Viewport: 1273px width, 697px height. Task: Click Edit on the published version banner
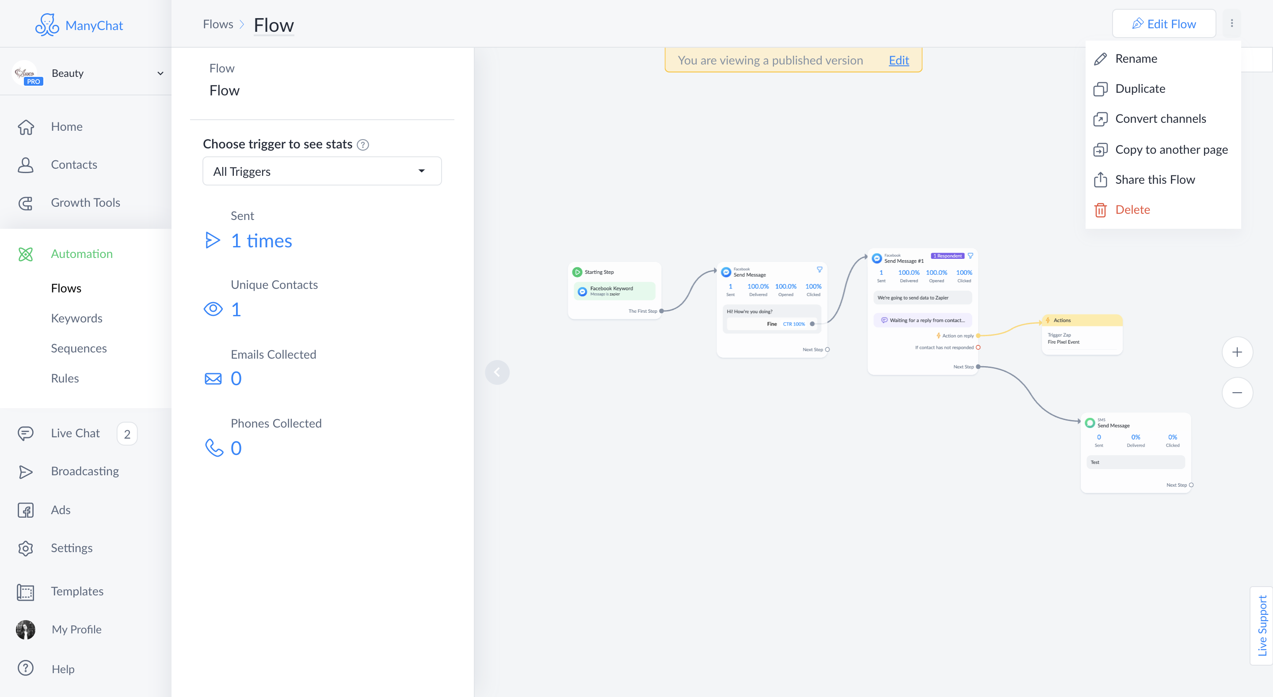click(x=899, y=60)
